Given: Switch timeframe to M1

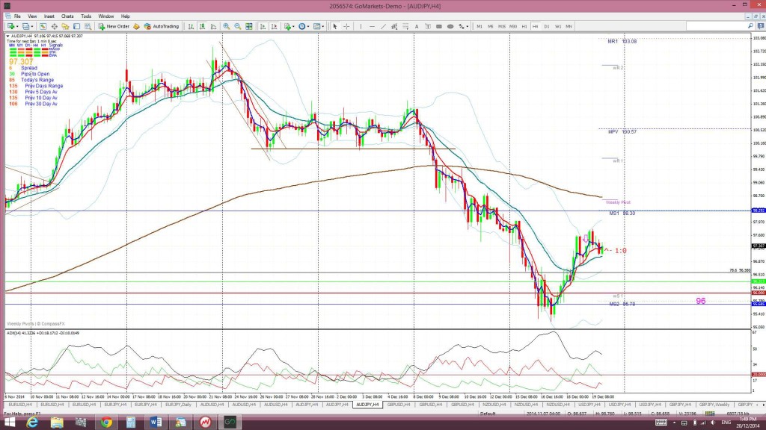Looking at the screenshot, I should tap(479, 26).
